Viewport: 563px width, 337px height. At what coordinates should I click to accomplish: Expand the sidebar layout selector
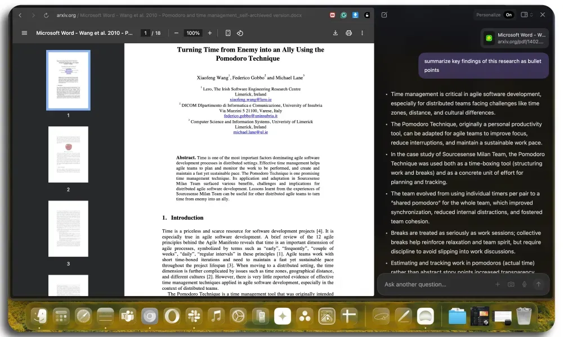point(526,15)
